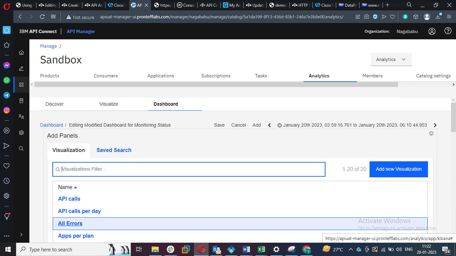Switch to the Tasks tab
Viewport: 456px width, 256px height.
(x=261, y=76)
